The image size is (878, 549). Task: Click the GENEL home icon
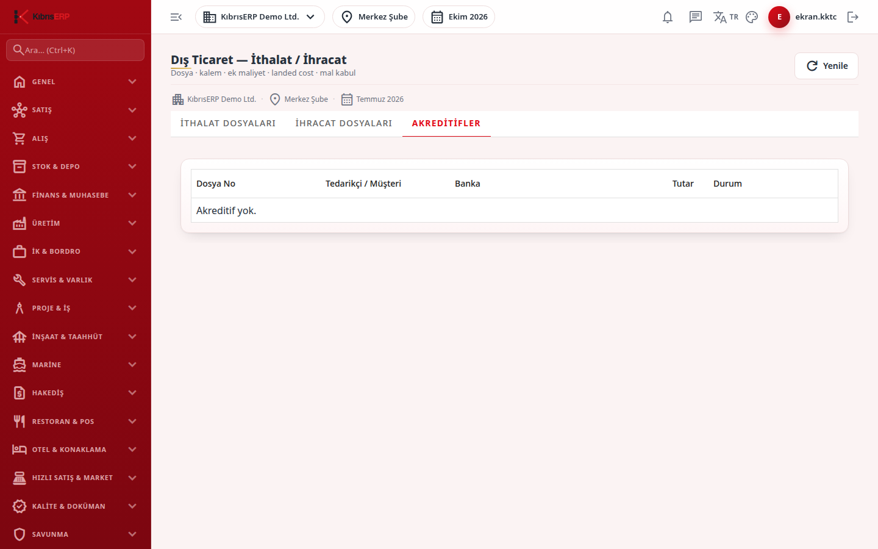click(x=20, y=82)
